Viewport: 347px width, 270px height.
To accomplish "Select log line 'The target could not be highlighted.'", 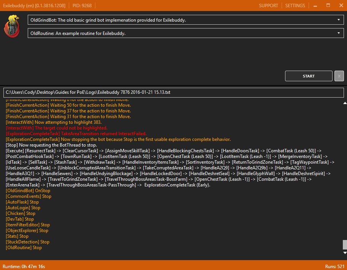I will point(56,128).
